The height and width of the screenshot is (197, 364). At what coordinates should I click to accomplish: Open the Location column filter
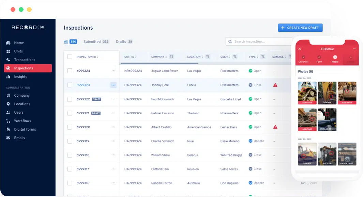(x=208, y=57)
